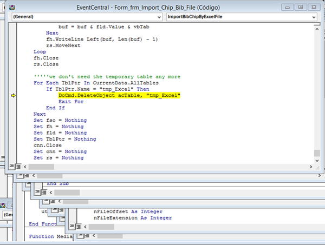The image size is (325, 245).
Task: Expand the ImportBibChipByExcelFile procedure dropdown
Action: [313, 17]
